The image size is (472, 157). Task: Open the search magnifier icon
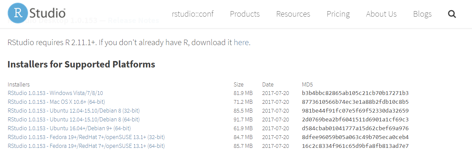point(452,14)
